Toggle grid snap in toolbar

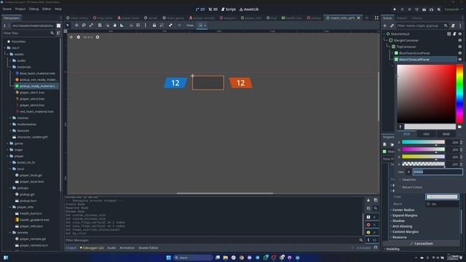point(138,25)
